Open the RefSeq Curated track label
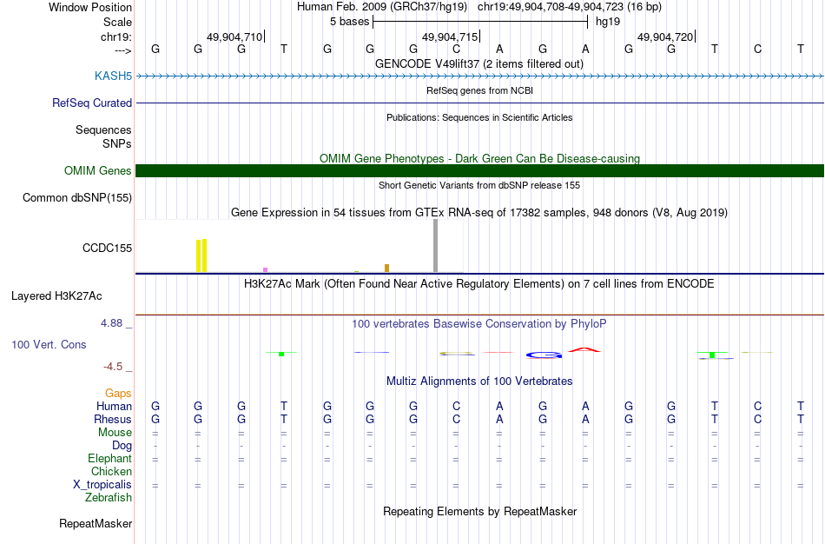The height and width of the screenshot is (544, 825). click(92, 103)
